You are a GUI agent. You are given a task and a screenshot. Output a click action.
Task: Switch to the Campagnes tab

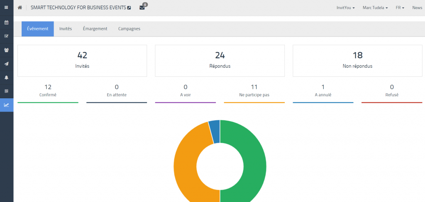129,29
